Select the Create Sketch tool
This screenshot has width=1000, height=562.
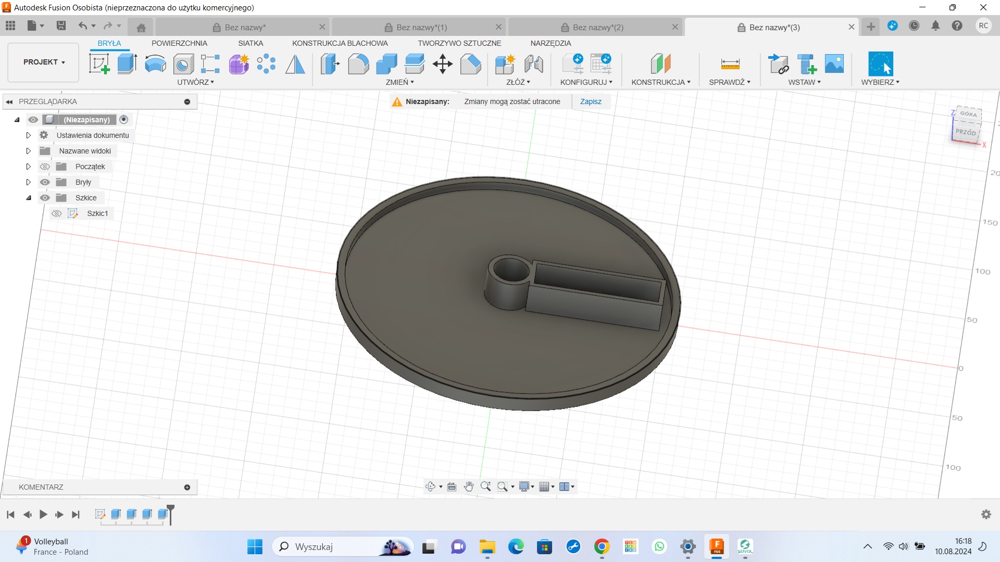click(x=99, y=64)
